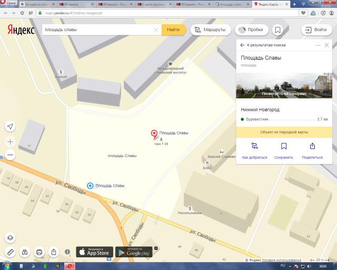
Task: Switch to Яндекс.Карты tab
Action: 271,4
